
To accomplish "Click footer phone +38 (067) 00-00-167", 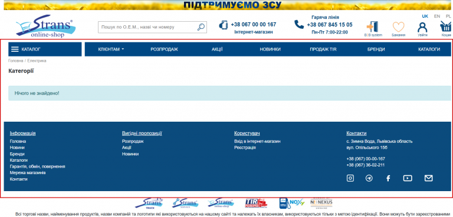I will (366, 159).
